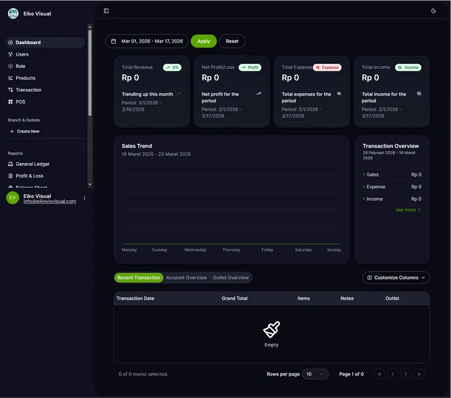Image resolution: width=451 pixels, height=398 pixels.
Task: Click the sidebar scrollbar down arrow
Action: (90, 185)
